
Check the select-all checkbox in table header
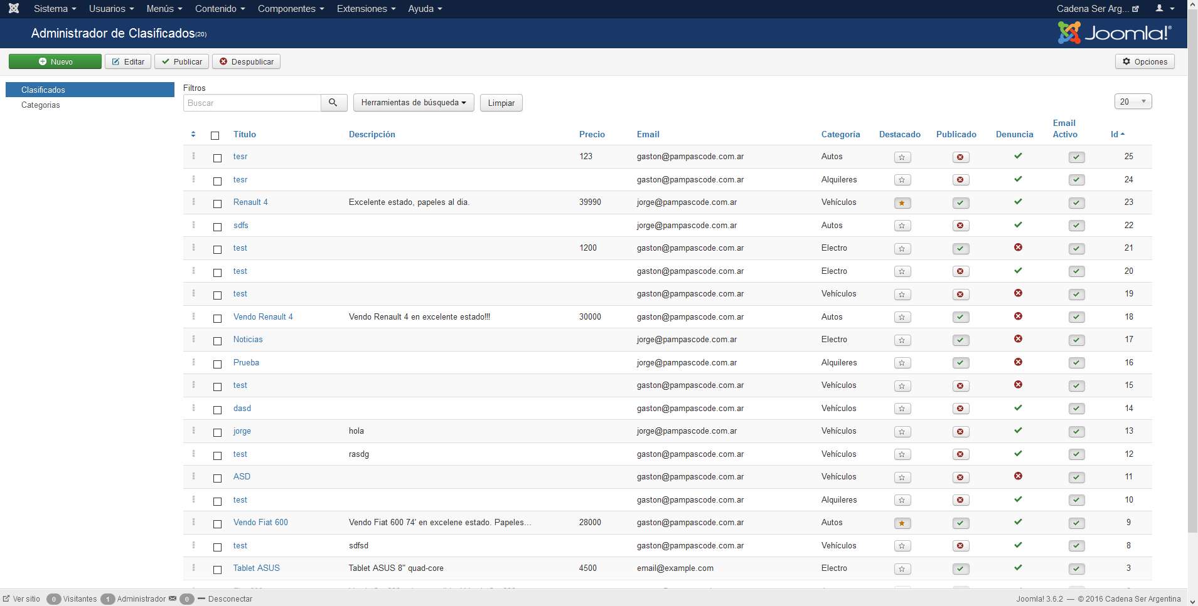(215, 135)
